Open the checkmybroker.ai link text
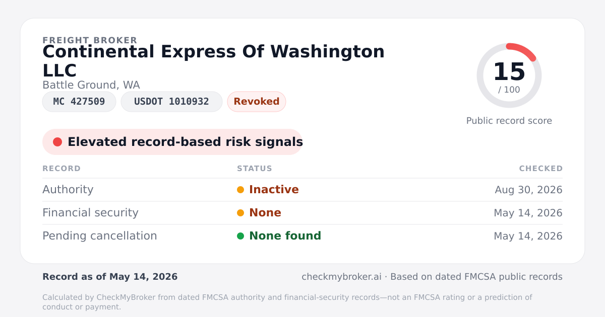This screenshot has height=317, width=605. [341, 277]
